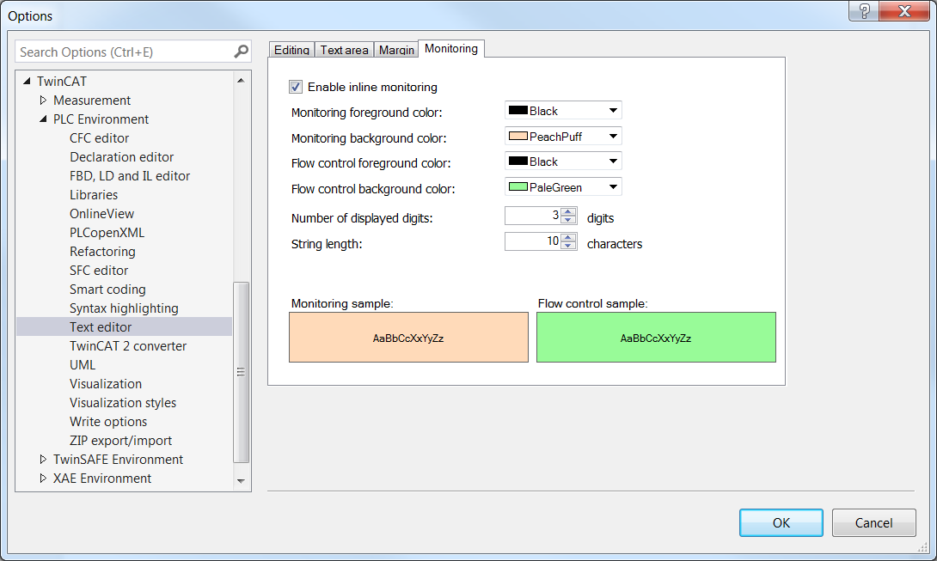Toggle Enable inline monitoring checkbox
The width and height of the screenshot is (937, 561).
[296, 88]
